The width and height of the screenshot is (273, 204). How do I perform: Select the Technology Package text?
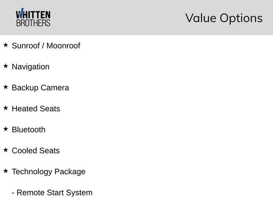[48, 172]
